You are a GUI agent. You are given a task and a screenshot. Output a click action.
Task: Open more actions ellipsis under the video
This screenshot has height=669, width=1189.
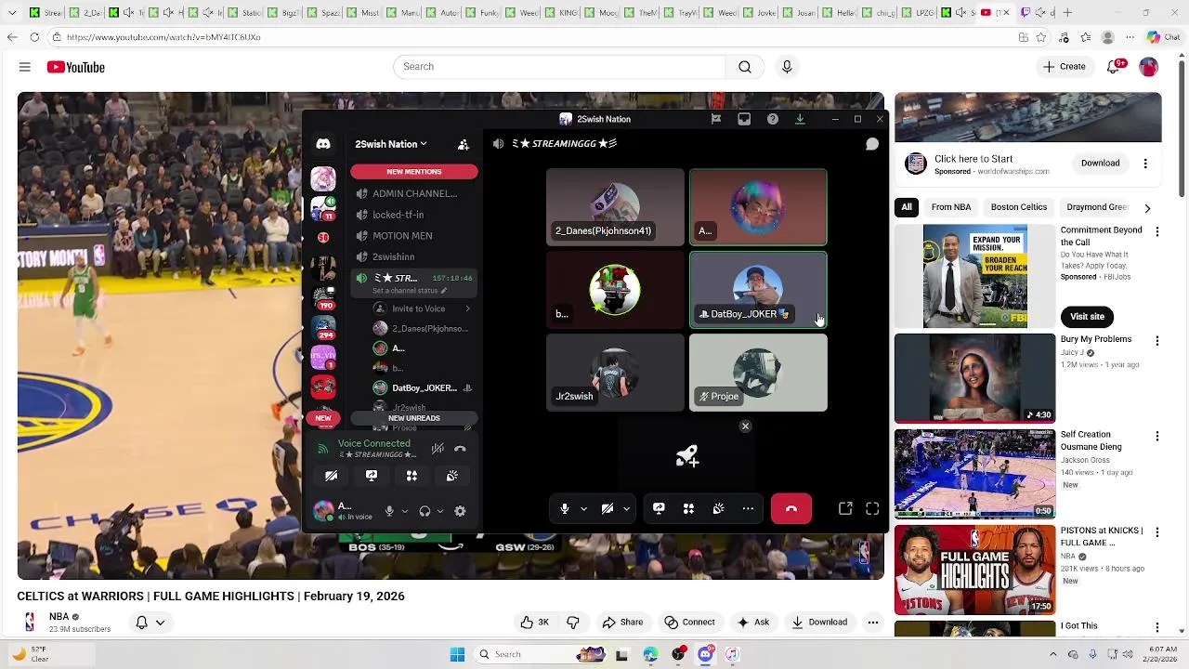873,623
